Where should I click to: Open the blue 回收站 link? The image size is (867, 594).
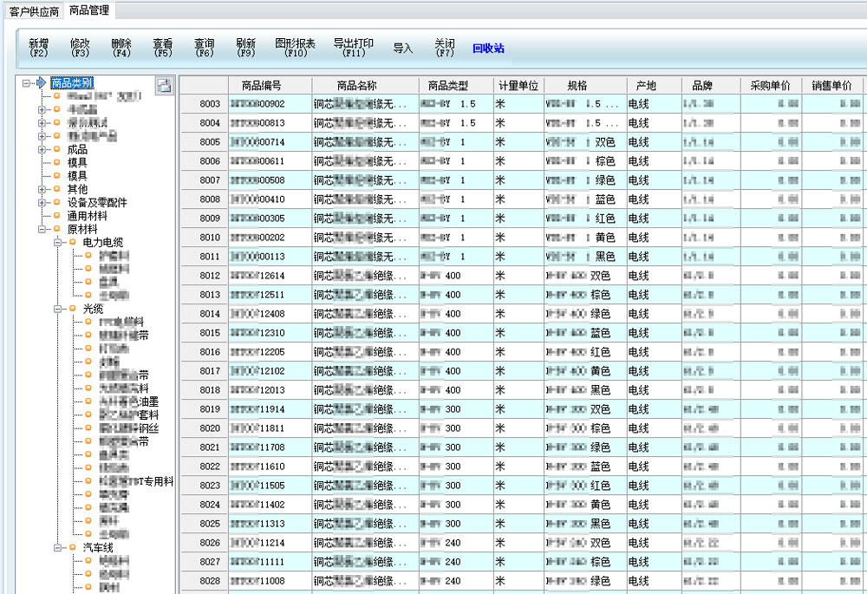pos(488,49)
